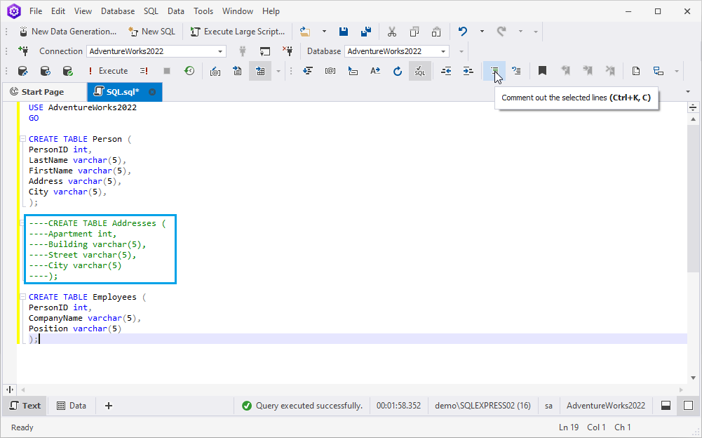Toggle the results as grid icon

(x=260, y=71)
